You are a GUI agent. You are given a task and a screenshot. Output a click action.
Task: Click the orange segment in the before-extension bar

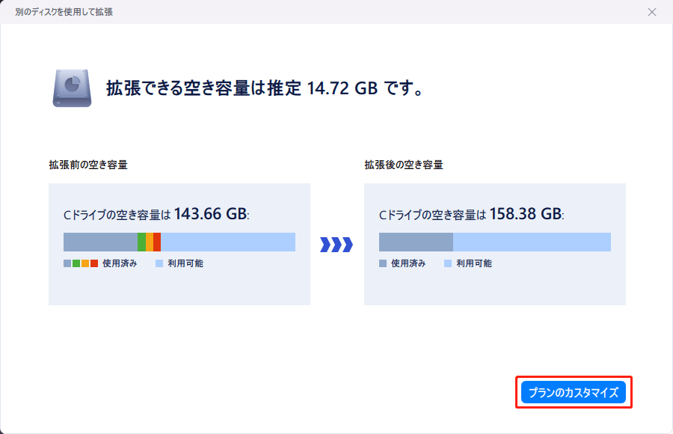150,242
